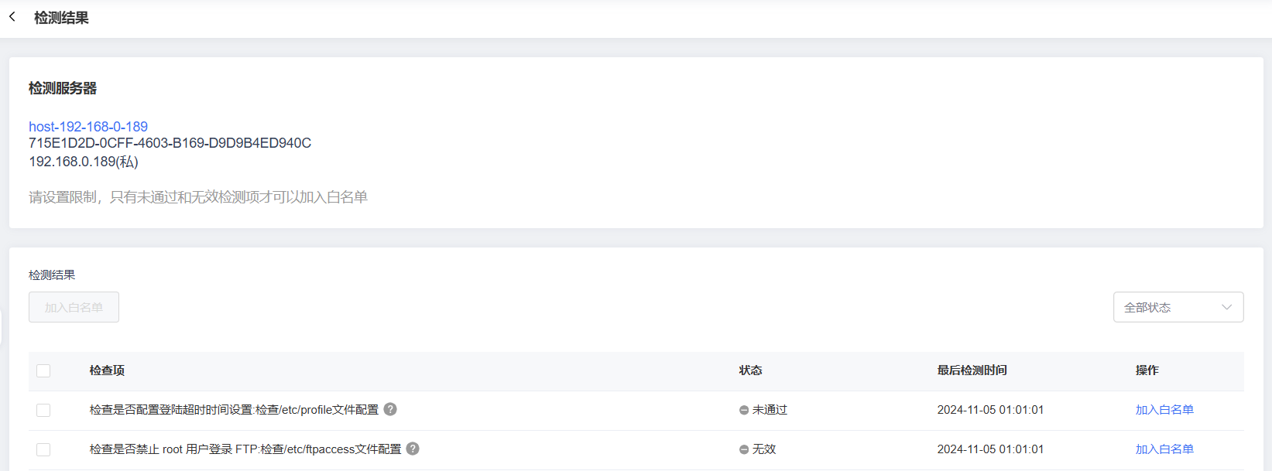Open the 全部状态 status filter dropdown
Screen dimensions: 1272x471
point(1178,307)
